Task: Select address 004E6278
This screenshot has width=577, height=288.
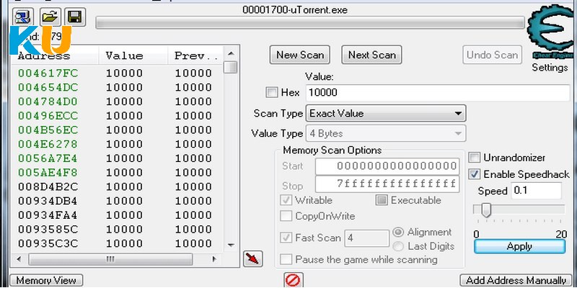Action: (48, 144)
